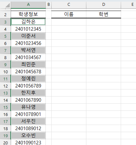Image resolution: width=136 pixels, height=145 pixels.
Task: Select the cell containing 김하은
Action: pyautogui.click(x=28, y=22)
